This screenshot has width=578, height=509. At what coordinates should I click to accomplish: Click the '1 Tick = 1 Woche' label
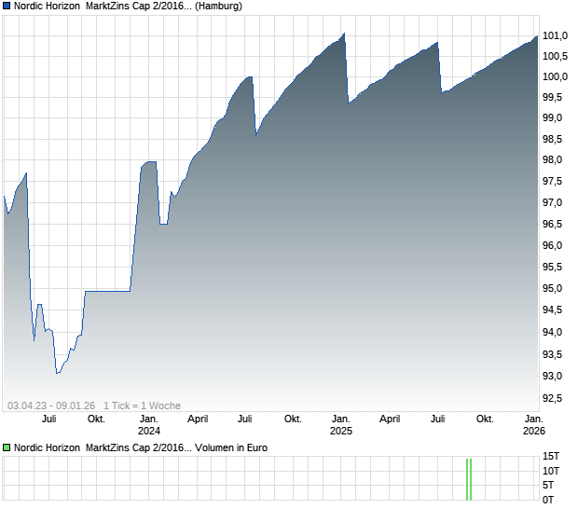pyautogui.click(x=142, y=406)
